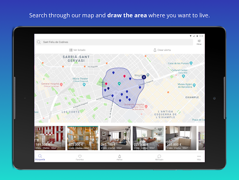Click the search magnifier icon in search bar
Viewport: 239px width, 180px height.
pyautogui.click(x=39, y=42)
